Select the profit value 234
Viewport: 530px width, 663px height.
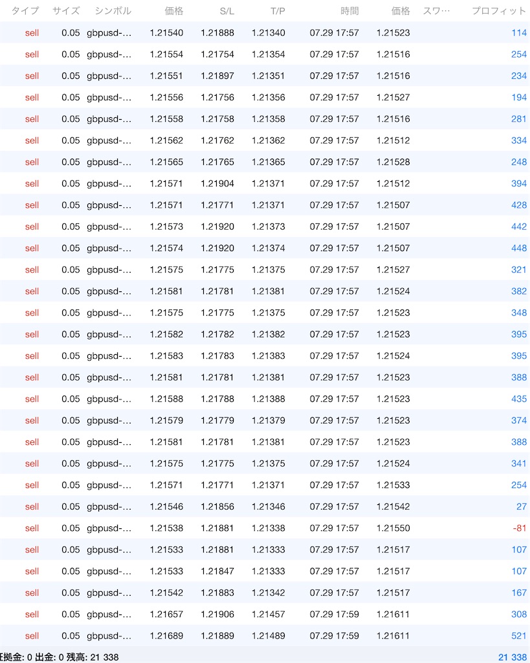(x=519, y=76)
